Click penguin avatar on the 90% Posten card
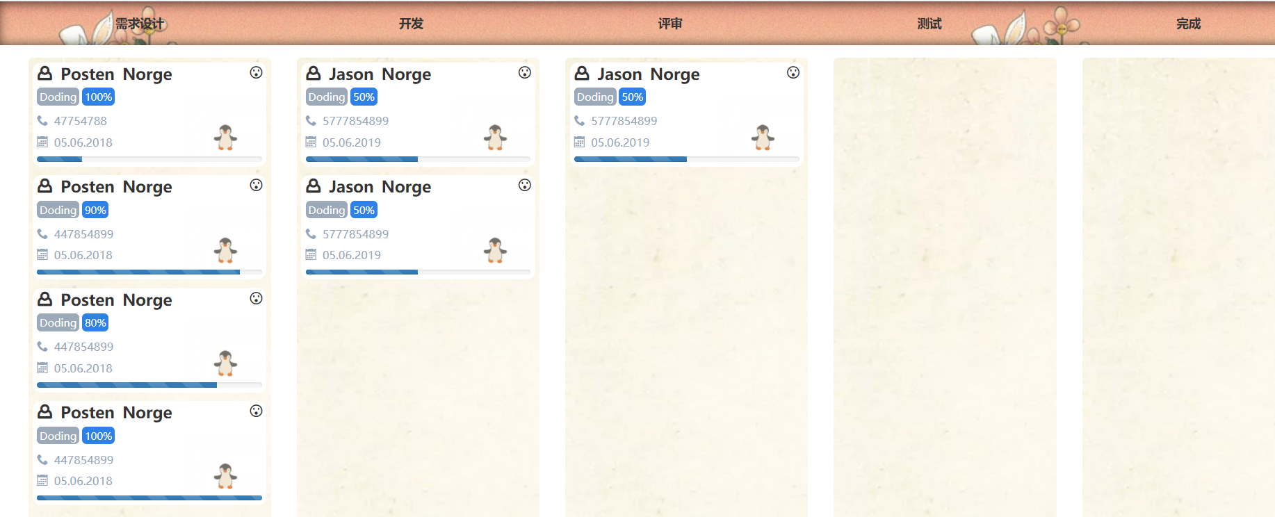The image size is (1275, 517). pyautogui.click(x=225, y=250)
